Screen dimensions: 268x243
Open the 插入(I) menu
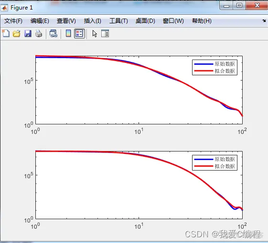(x=93, y=21)
